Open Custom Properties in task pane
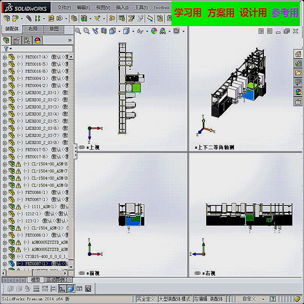The width and height of the screenshot is (304, 304). pos(298,101)
